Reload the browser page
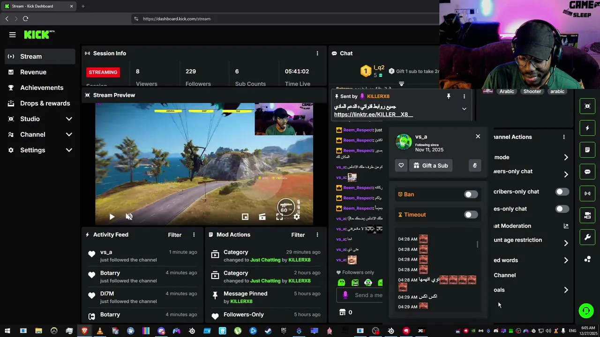Screen dimensions: 600x337 pyautogui.click(x=25, y=19)
